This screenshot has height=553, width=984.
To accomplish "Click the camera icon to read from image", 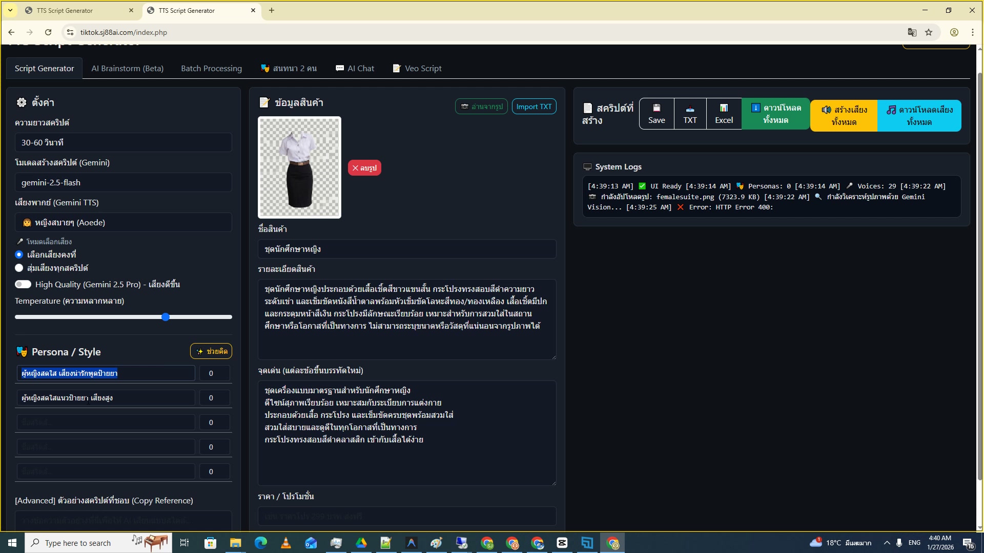I will point(465,107).
